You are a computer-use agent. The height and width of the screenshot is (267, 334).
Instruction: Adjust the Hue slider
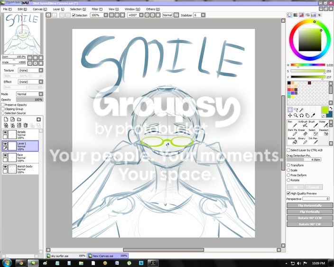[x=308, y=65]
